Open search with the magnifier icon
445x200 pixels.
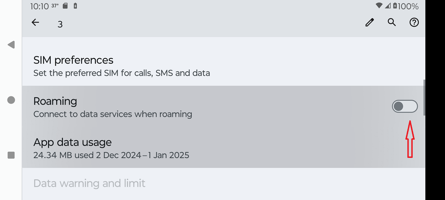point(392,22)
